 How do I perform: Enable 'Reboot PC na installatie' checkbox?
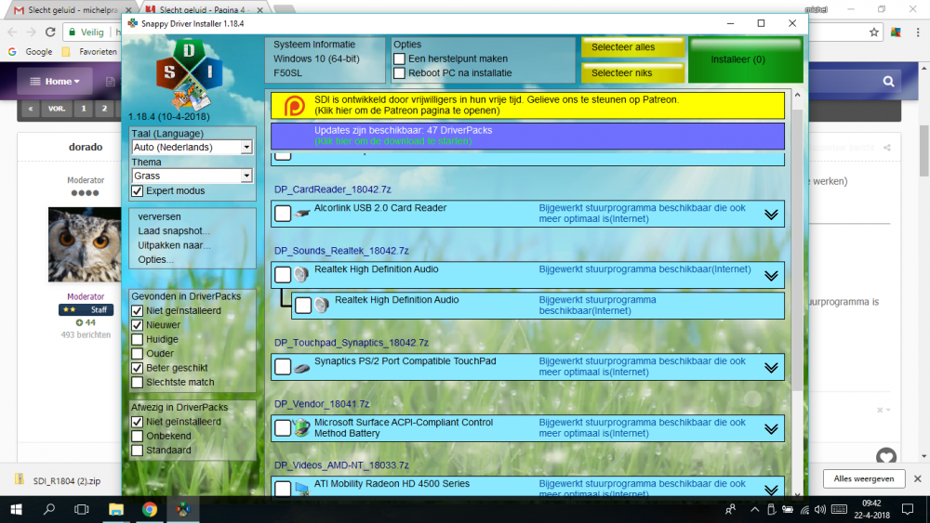coord(399,72)
